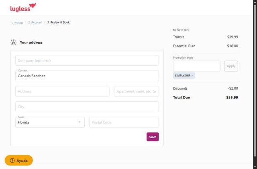The image size is (257, 169).
Task: Click the question mark help icon
Action: click(12, 161)
